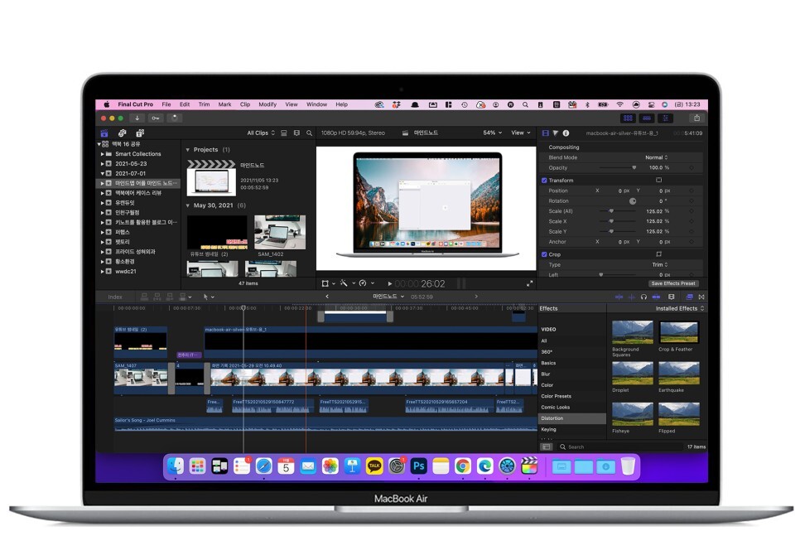Open the Crop Type Trim dropdown

(x=660, y=265)
